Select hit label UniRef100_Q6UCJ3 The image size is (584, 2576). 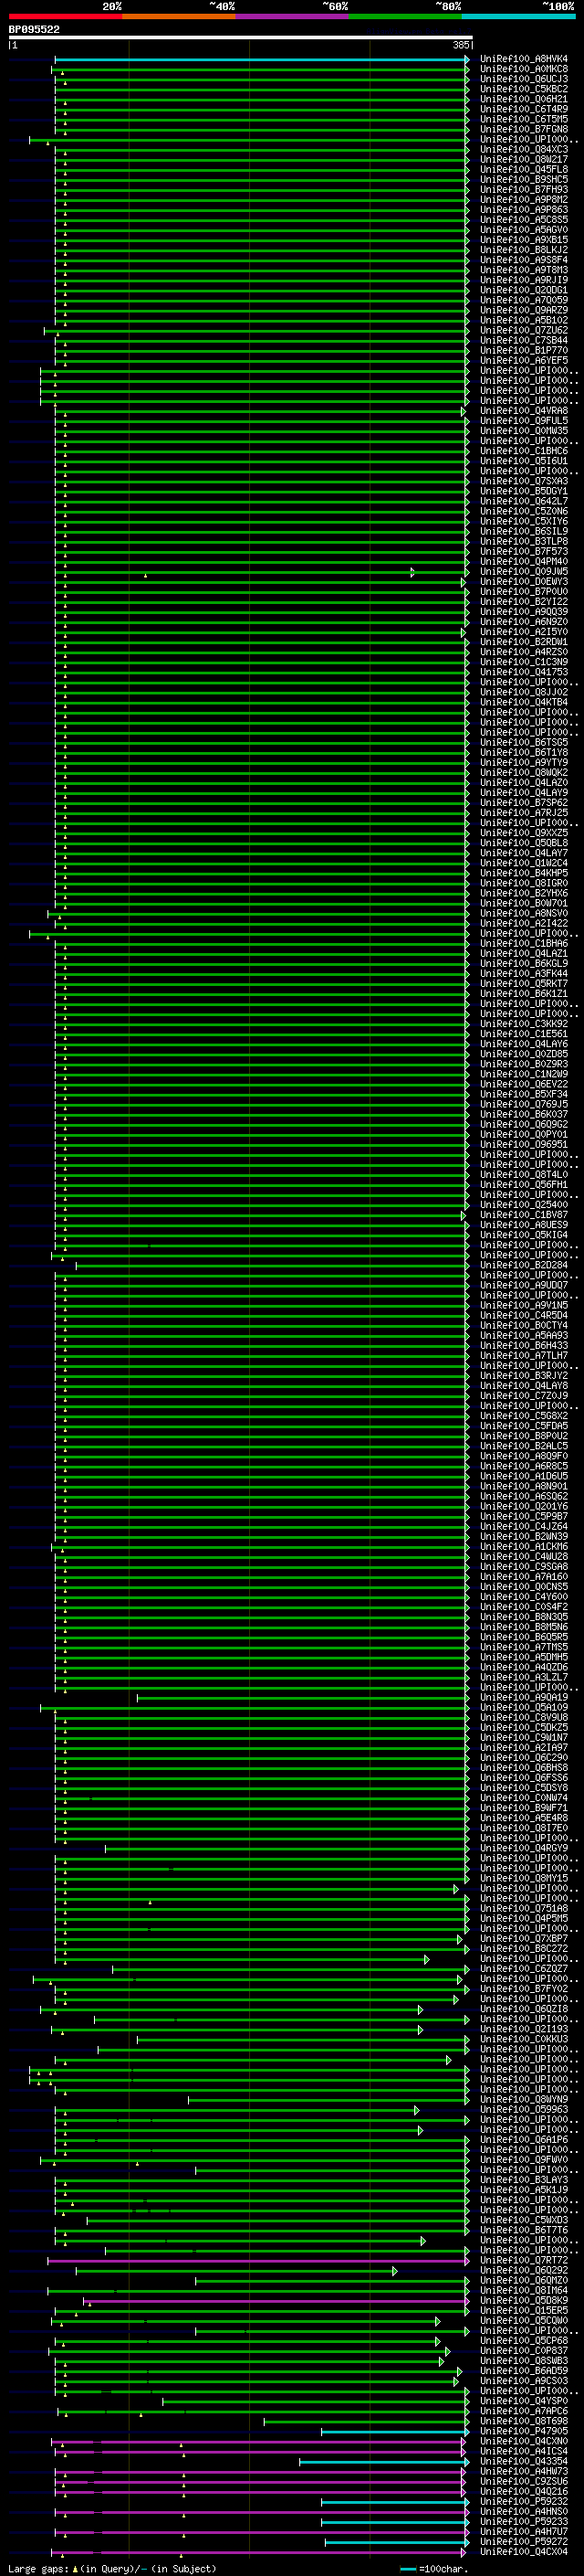tap(524, 79)
